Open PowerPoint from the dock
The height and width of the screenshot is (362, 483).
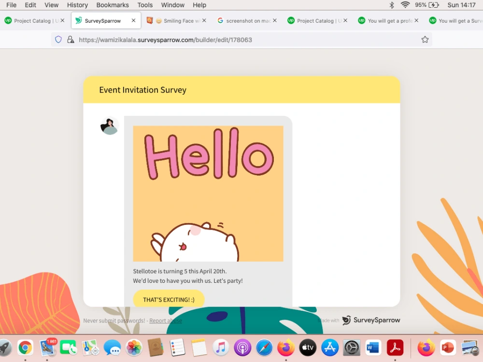click(448, 348)
